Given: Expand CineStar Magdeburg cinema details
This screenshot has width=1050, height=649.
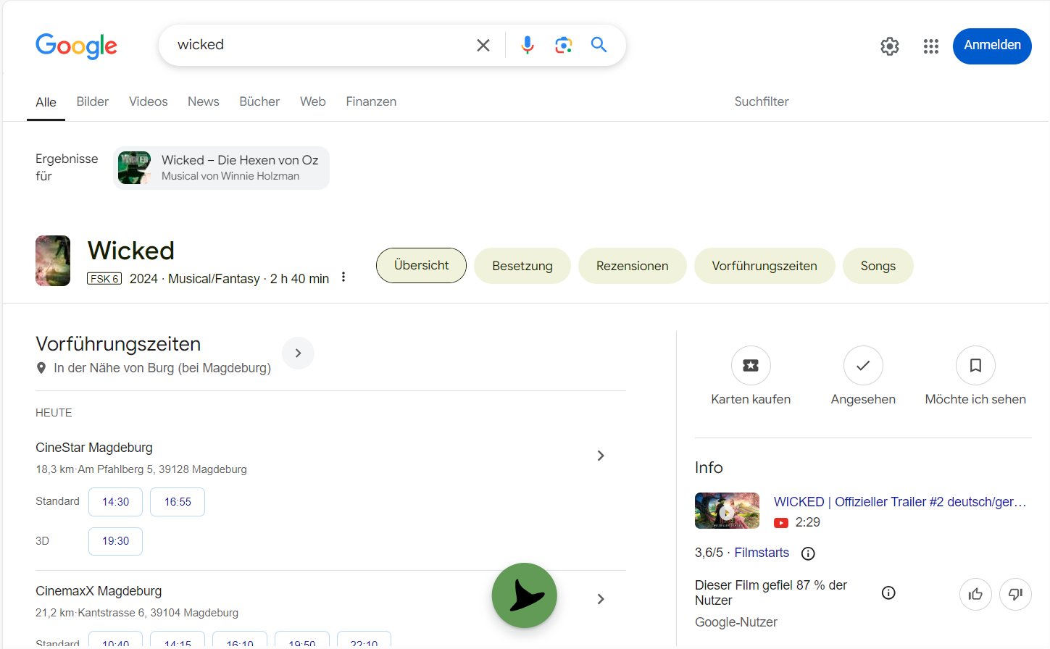Looking at the screenshot, I should pyautogui.click(x=600, y=456).
